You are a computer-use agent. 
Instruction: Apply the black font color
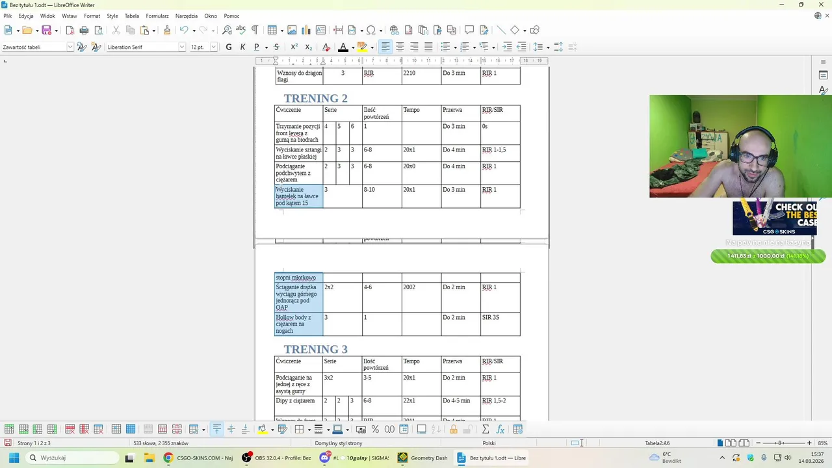click(x=343, y=47)
